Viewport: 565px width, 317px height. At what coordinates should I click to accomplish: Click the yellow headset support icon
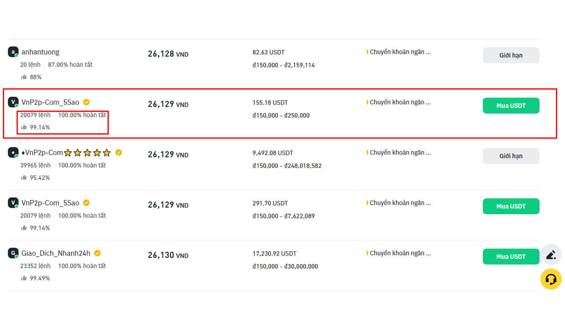click(551, 279)
